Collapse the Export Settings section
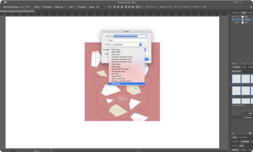The height and width of the screenshot is (152, 253). [233, 105]
